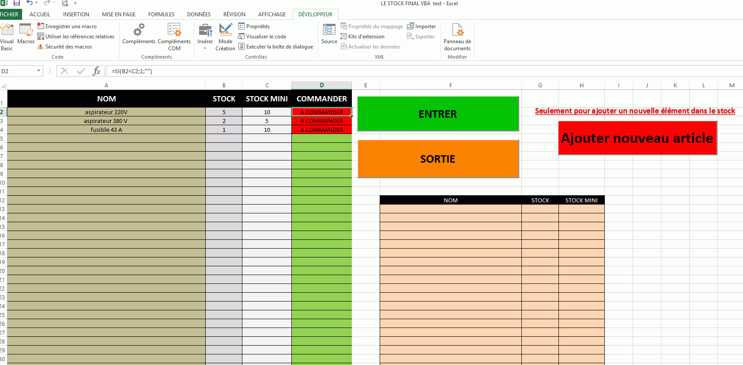Select the STOCK MINI header in column C
This screenshot has width=743, height=365.
click(267, 99)
